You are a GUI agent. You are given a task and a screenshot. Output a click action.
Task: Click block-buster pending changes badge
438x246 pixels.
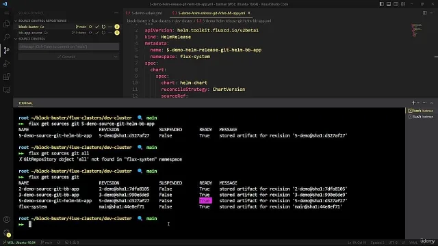pos(117,27)
